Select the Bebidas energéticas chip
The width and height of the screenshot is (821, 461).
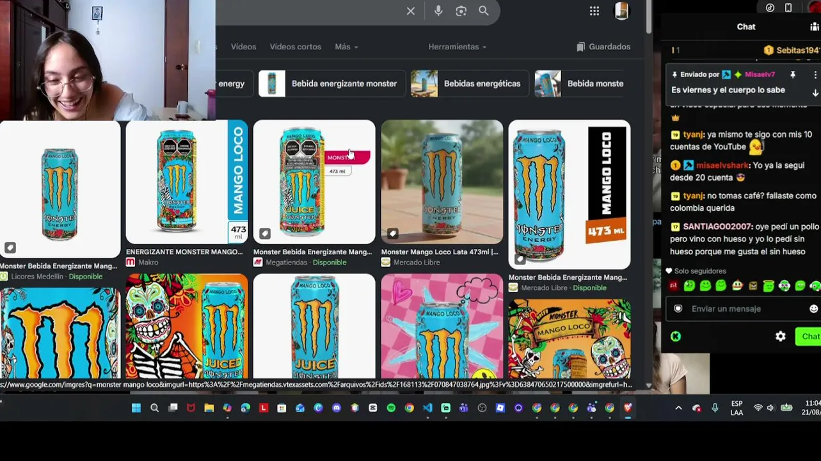(x=469, y=84)
